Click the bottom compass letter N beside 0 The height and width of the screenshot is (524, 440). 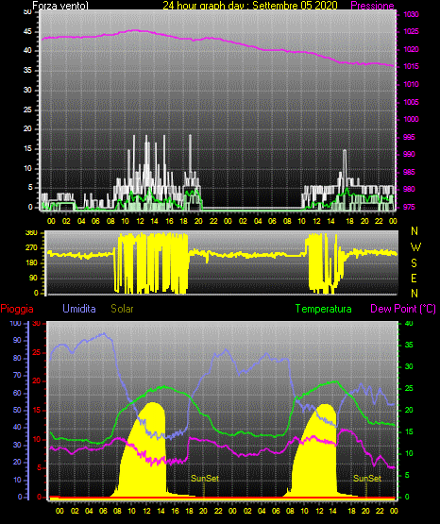[415, 294]
